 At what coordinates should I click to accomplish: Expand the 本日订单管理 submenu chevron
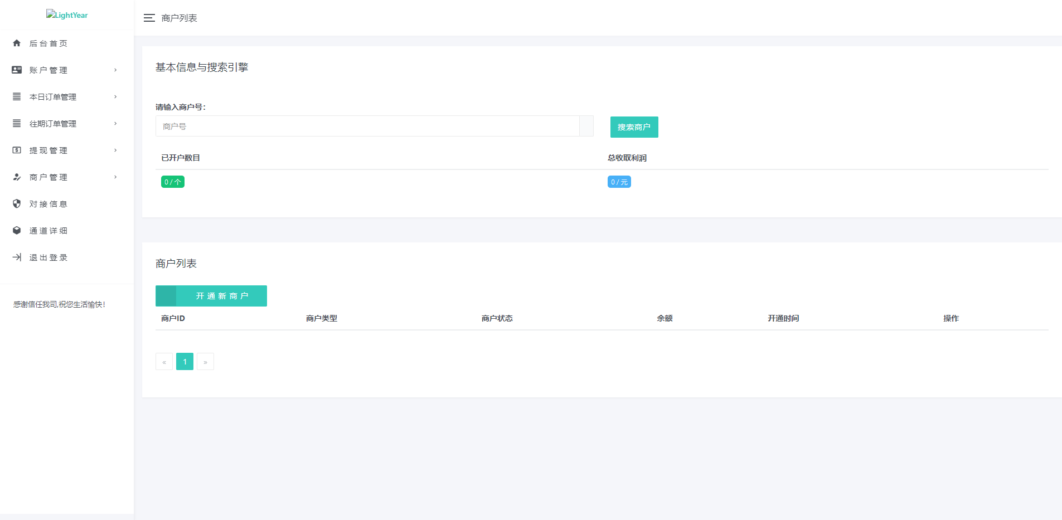tap(115, 96)
